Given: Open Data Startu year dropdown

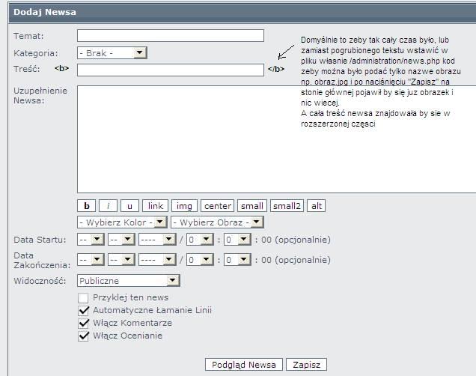Looking at the screenshot, I should click(157, 240).
